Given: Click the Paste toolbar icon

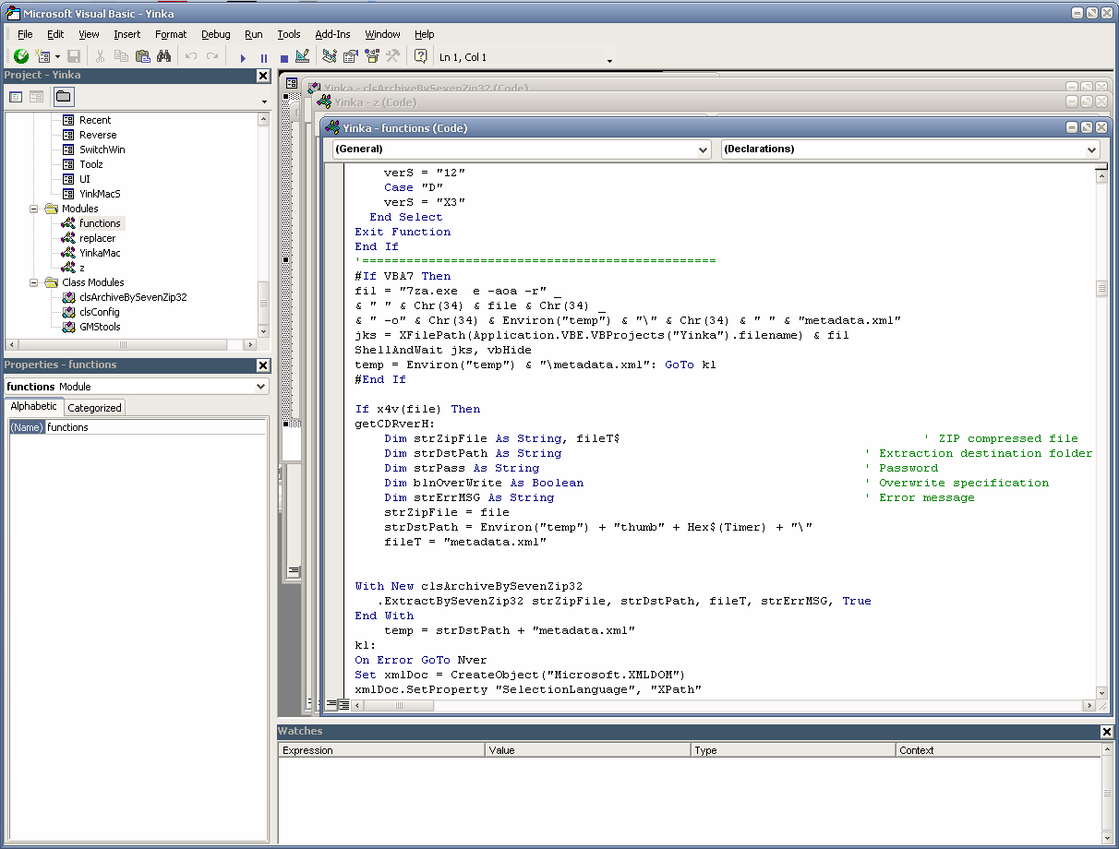Looking at the screenshot, I should click(x=142, y=57).
